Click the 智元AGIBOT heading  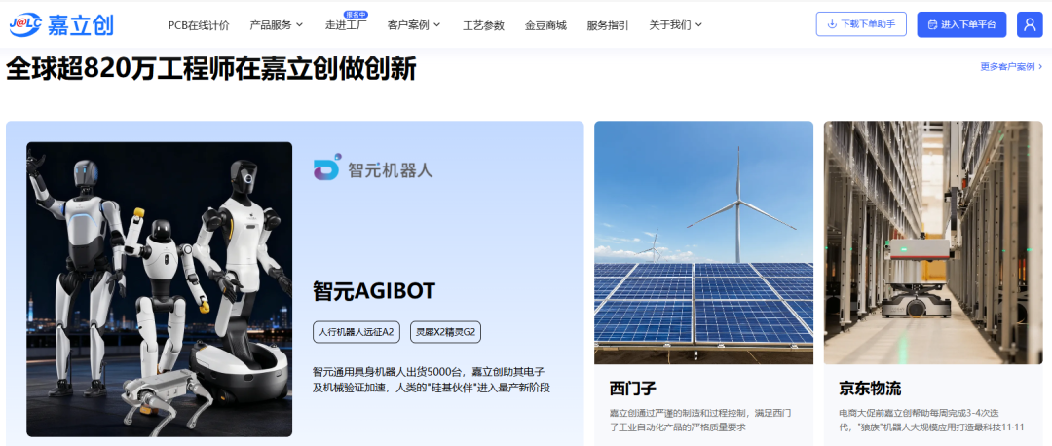[x=374, y=291]
